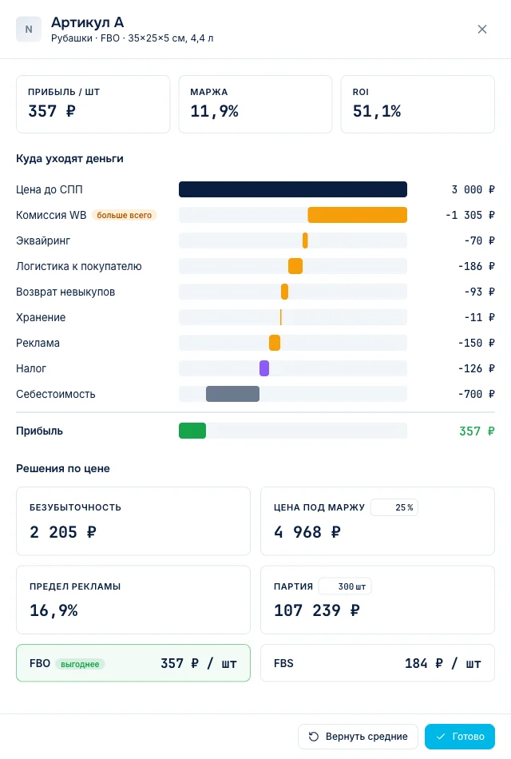Click the gray Себестоимость bar
The width and height of the screenshot is (511, 759).
coord(233,394)
